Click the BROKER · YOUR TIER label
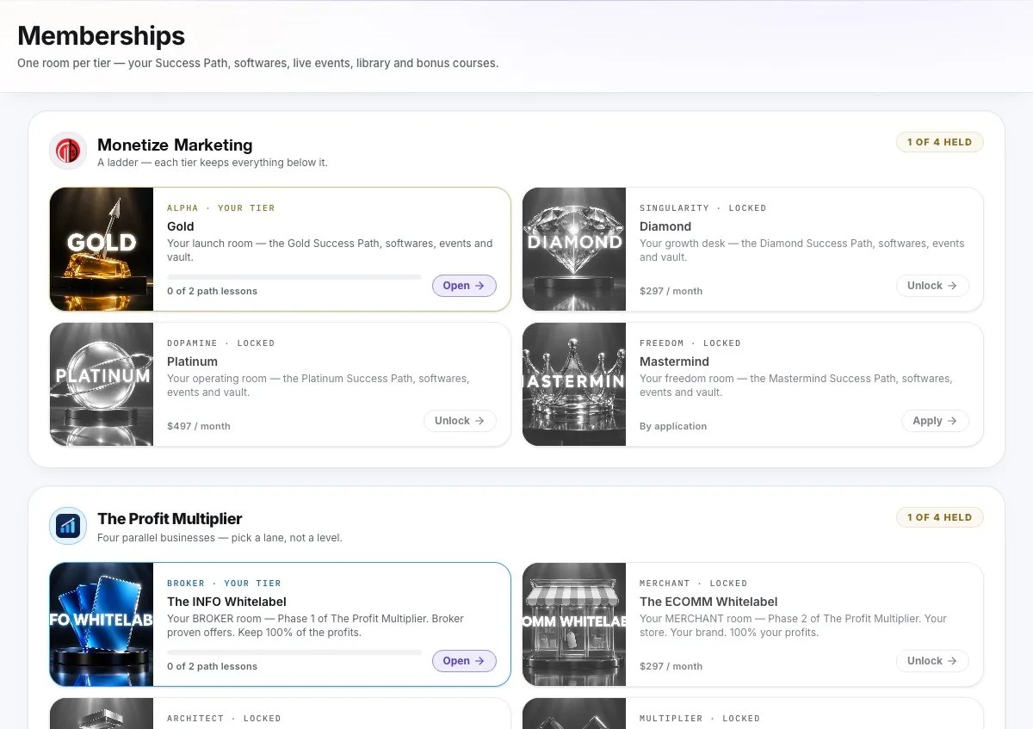 224,584
